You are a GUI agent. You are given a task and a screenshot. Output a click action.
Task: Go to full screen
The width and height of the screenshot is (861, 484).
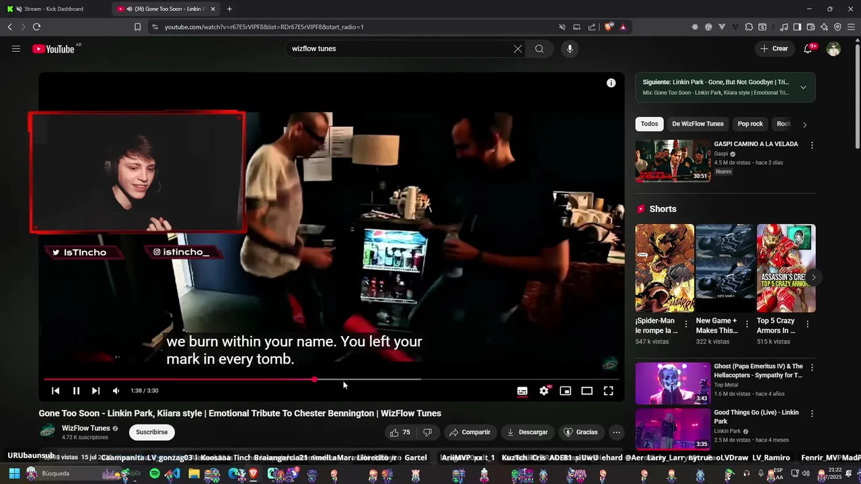pos(608,391)
